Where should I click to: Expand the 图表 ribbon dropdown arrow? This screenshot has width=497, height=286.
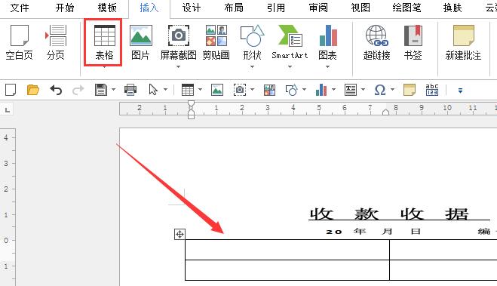pyautogui.click(x=328, y=67)
